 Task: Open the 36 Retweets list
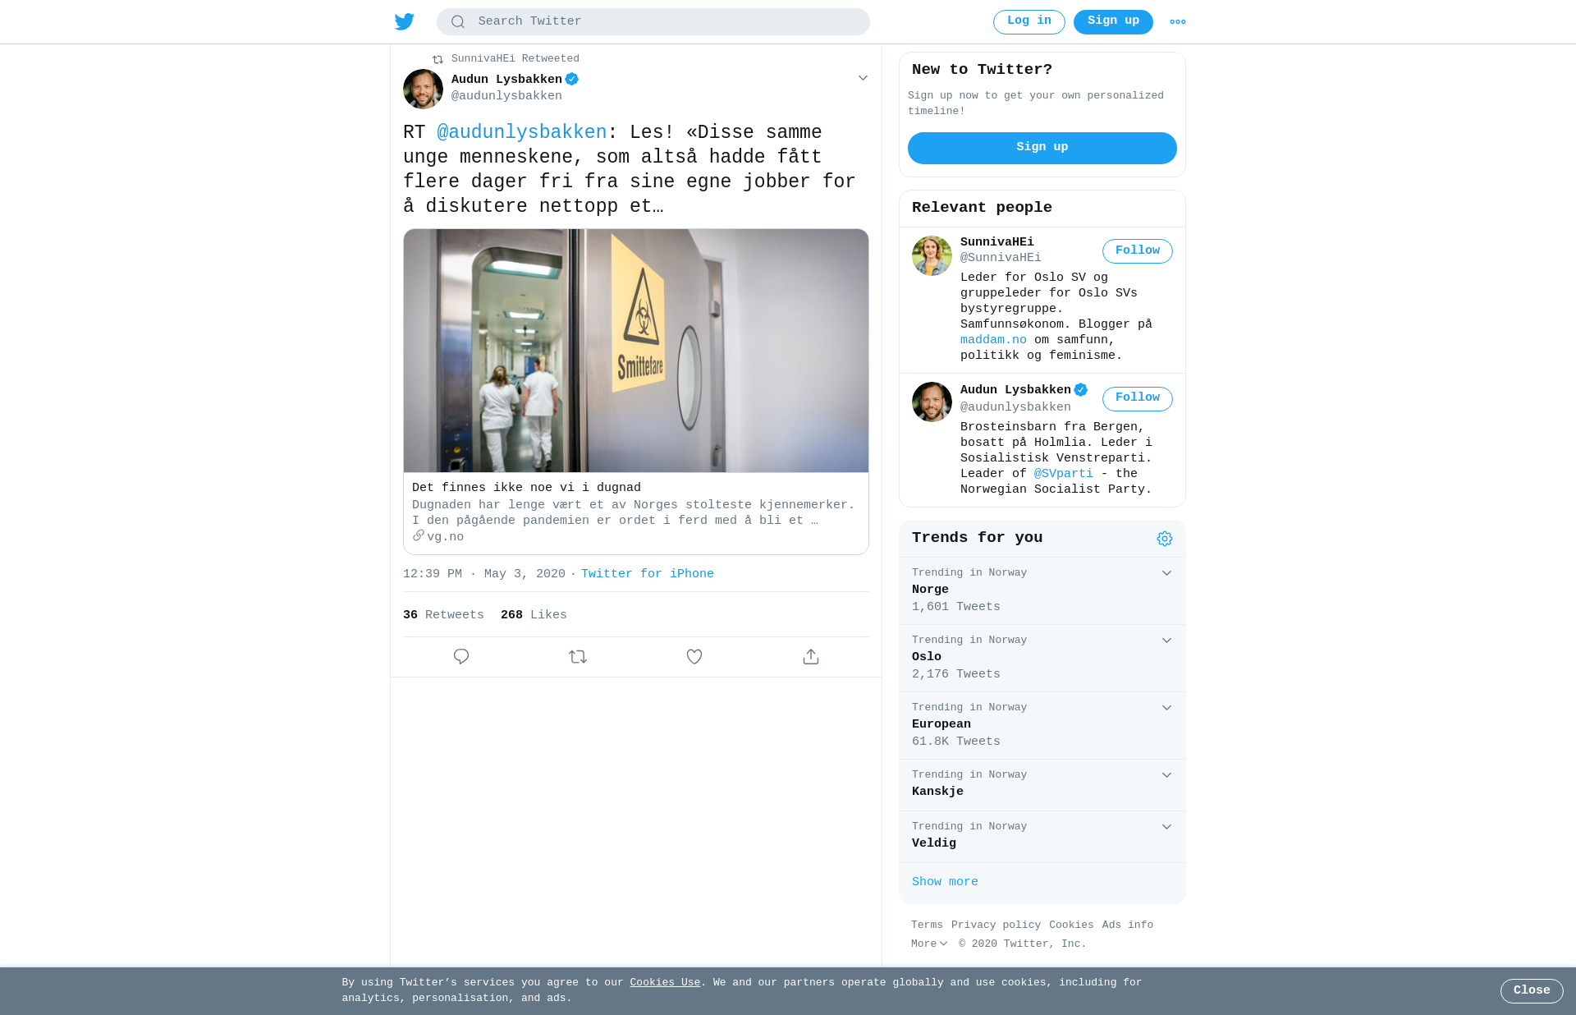[x=443, y=615]
